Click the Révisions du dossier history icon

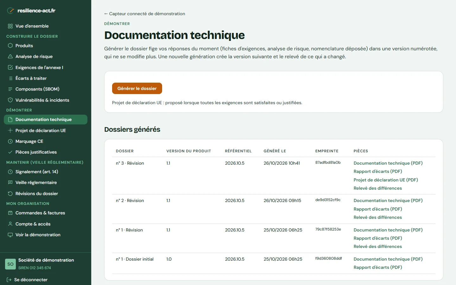10,193
